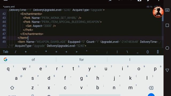Viewport: 171px width, 96px height.
Task: Click the UpgradeLevel value -2147483648
Action: pyautogui.click(x=130, y=42)
